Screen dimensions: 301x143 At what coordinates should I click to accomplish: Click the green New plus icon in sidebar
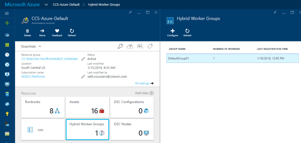(7, 23)
